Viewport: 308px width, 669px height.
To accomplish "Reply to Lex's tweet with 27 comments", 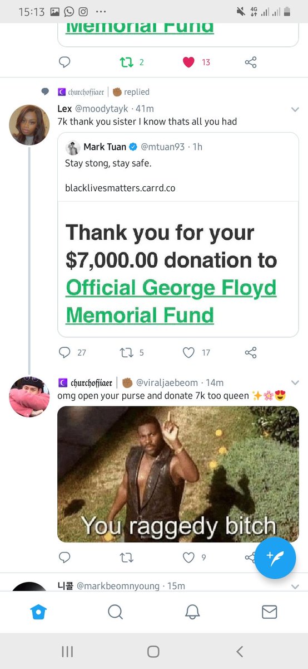I will (64, 352).
